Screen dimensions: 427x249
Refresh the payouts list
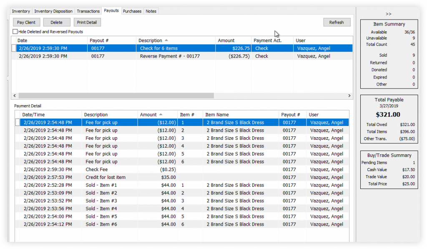point(337,23)
